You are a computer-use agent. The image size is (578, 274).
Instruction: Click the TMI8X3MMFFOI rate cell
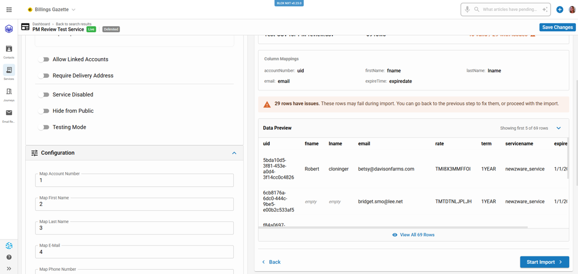tap(453, 169)
